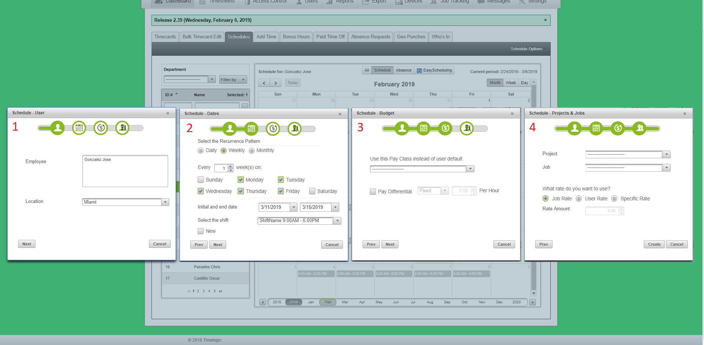This screenshot has width=704, height=345.
Task: Click projects step icon in Projects & Jobs wizard
Action: pos(639,128)
